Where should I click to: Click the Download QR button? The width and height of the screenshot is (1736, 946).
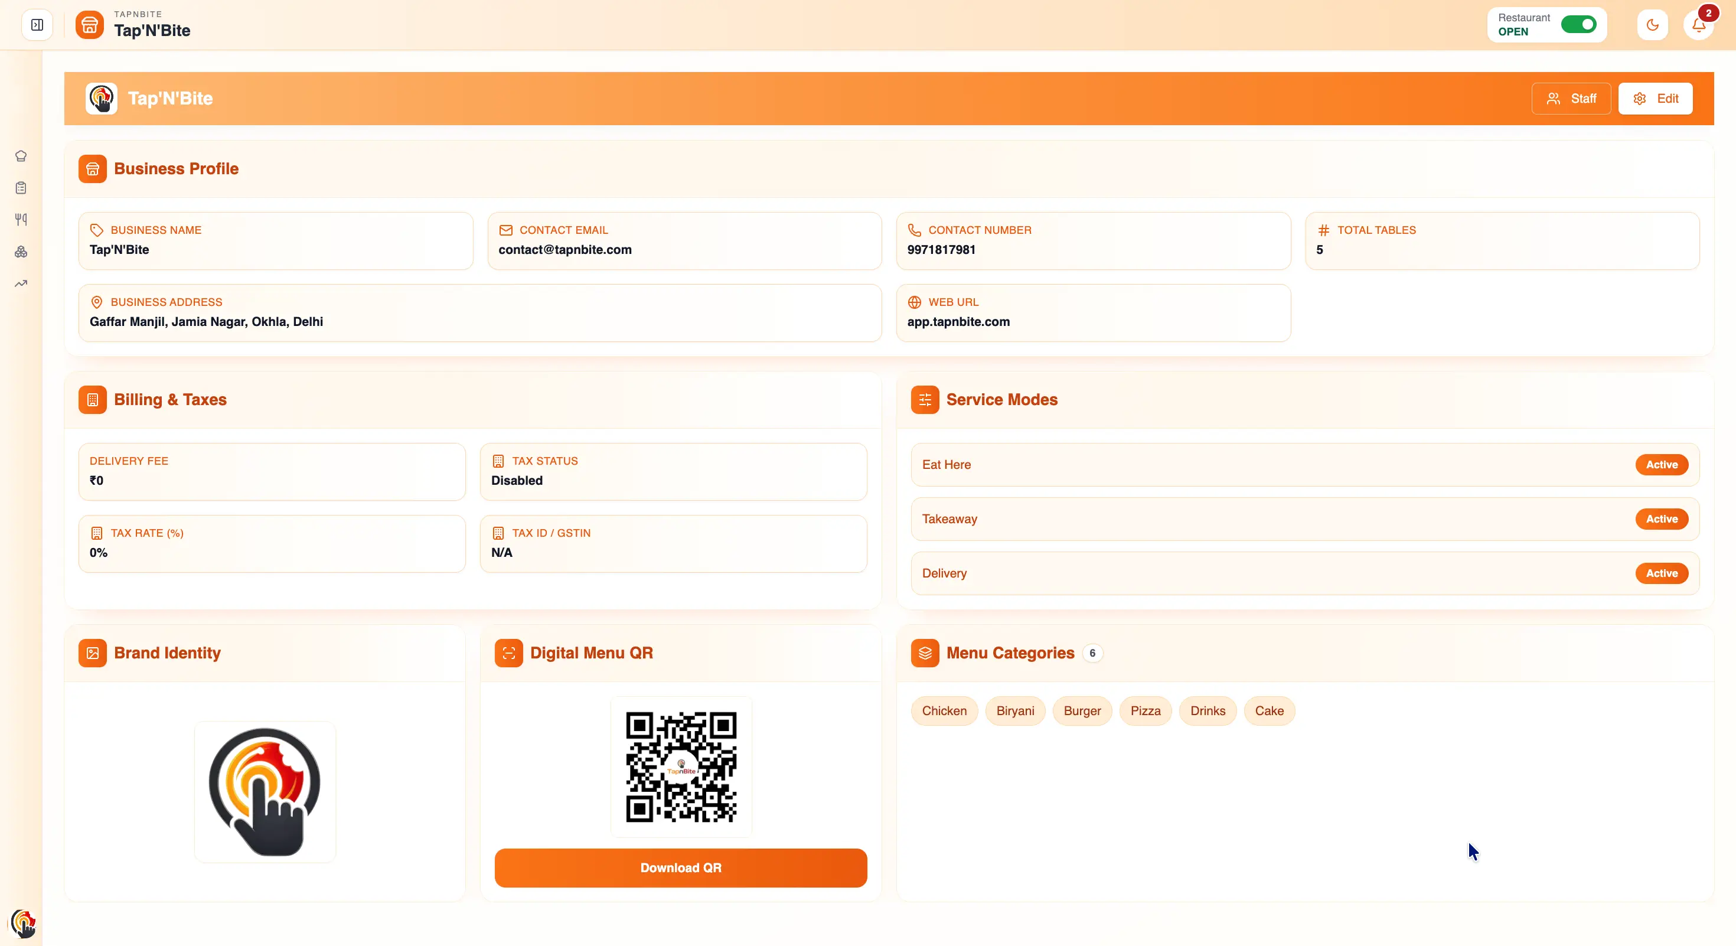point(681,868)
